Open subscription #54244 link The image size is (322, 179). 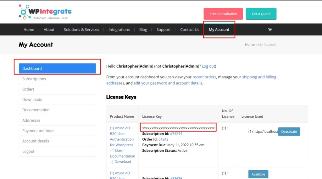click(176, 134)
